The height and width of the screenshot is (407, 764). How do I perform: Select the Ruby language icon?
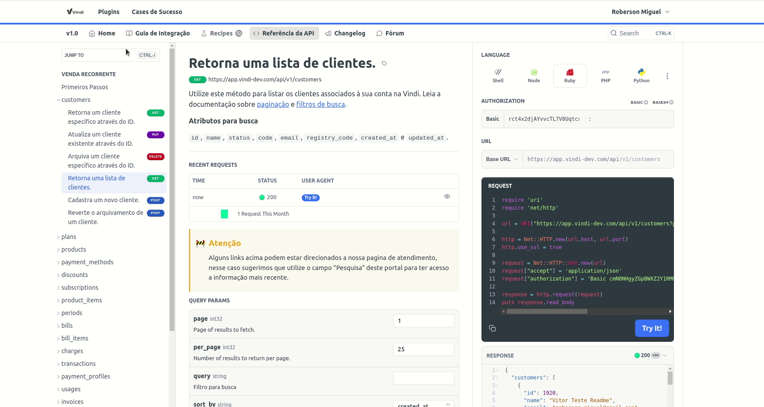tap(570, 76)
